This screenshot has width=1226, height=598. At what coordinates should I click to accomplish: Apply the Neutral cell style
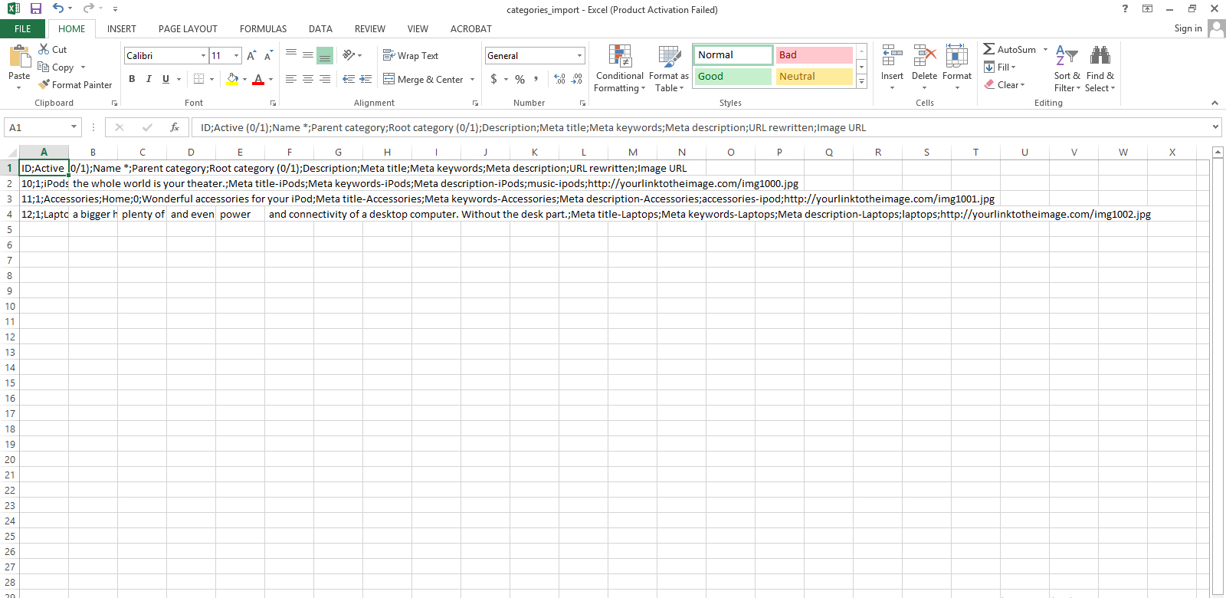pos(814,76)
